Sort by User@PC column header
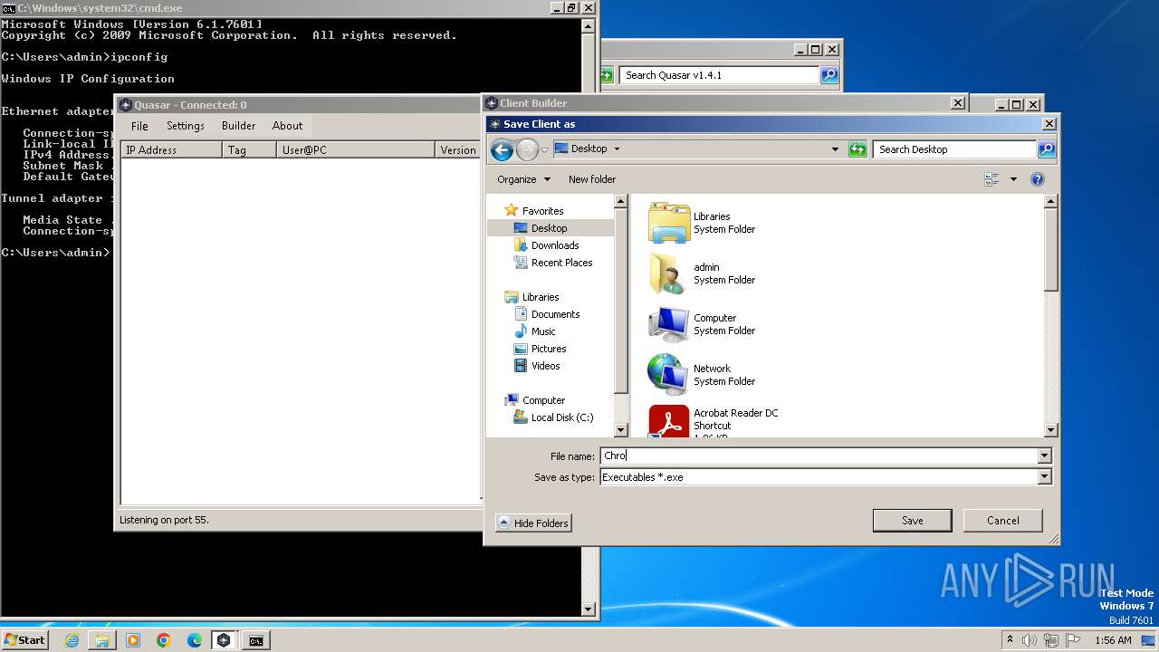The width and height of the screenshot is (1159, 652). [x=356, y=150]
